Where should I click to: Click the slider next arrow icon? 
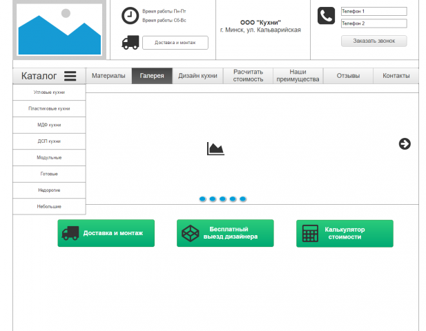(x=405, y=144)
